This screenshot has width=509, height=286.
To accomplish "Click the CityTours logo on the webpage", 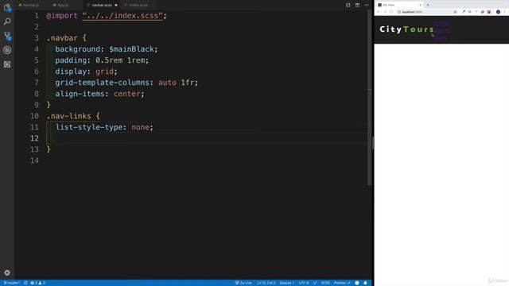I will (x=406, y=29).
